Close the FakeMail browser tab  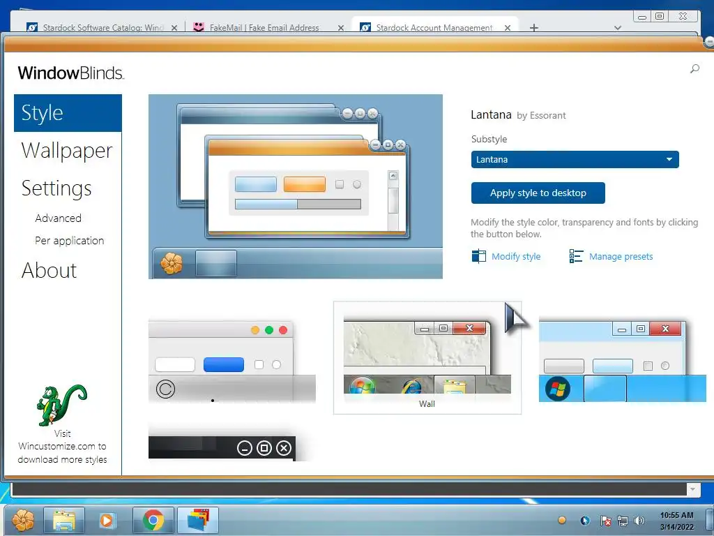pos(340,28)
